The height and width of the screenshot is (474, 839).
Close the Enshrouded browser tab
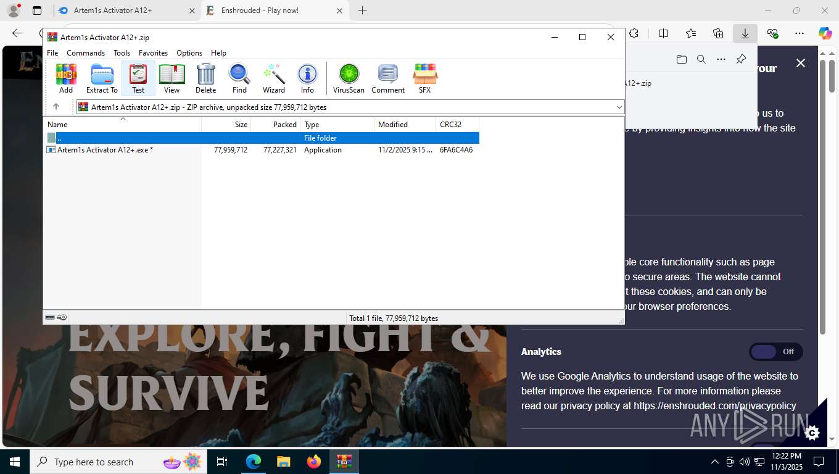coord(339,10)
